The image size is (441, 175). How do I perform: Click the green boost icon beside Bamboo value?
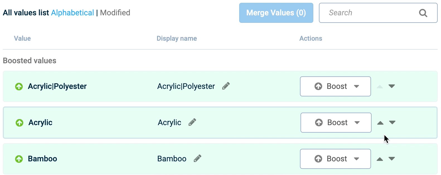pyautogui.click(x=19, y=159)
